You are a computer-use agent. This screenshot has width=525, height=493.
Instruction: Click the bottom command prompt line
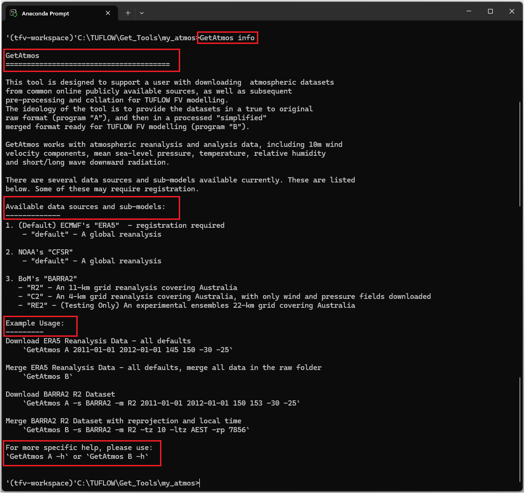(102, 483)
